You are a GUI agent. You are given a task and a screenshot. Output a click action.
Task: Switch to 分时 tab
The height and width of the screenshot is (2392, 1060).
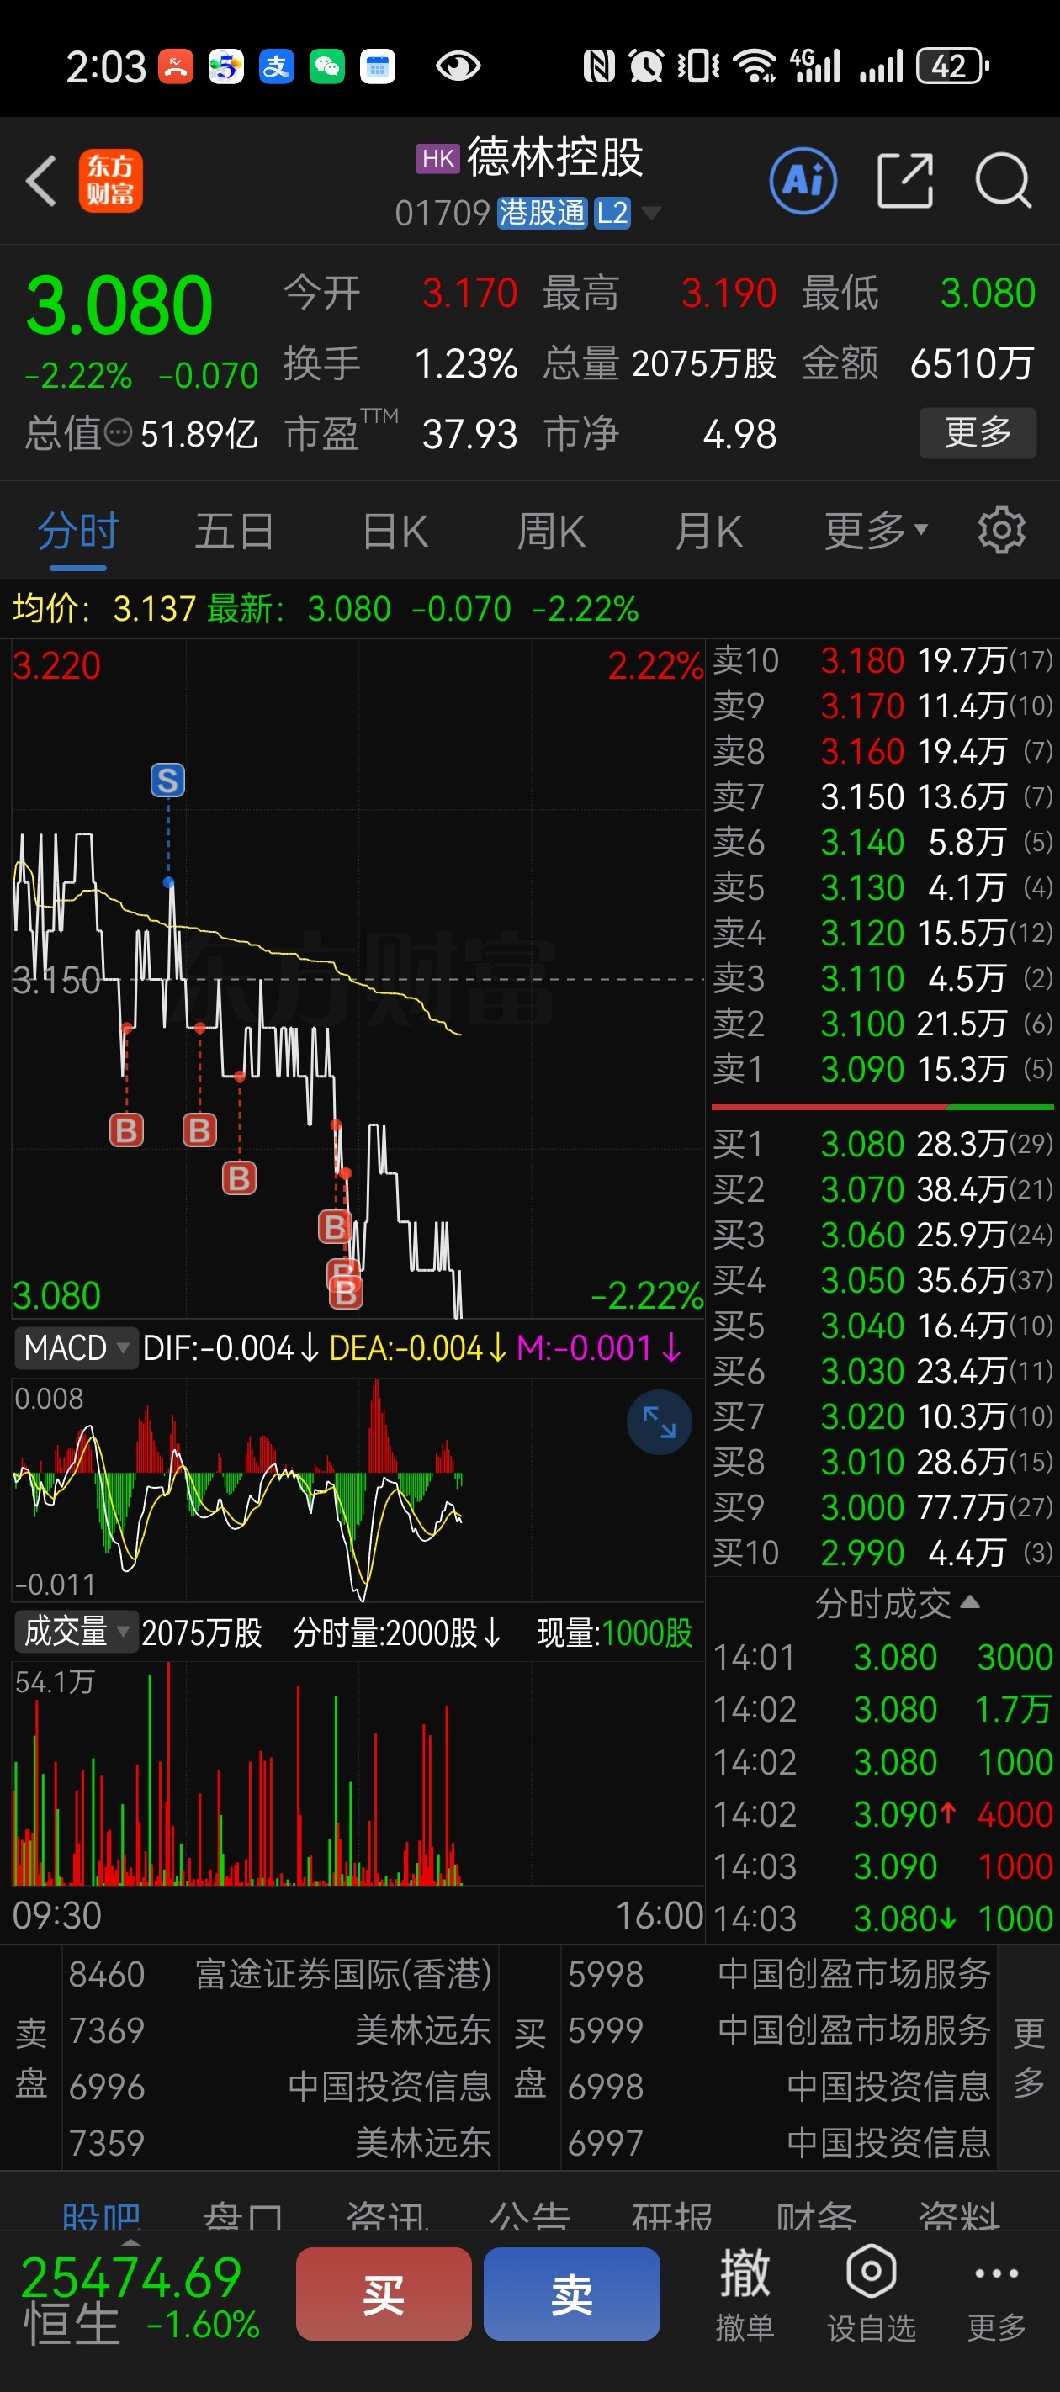click(x=78, y=532)
